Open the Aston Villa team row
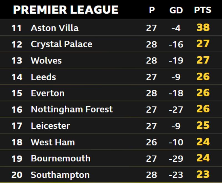 [111, 27]
